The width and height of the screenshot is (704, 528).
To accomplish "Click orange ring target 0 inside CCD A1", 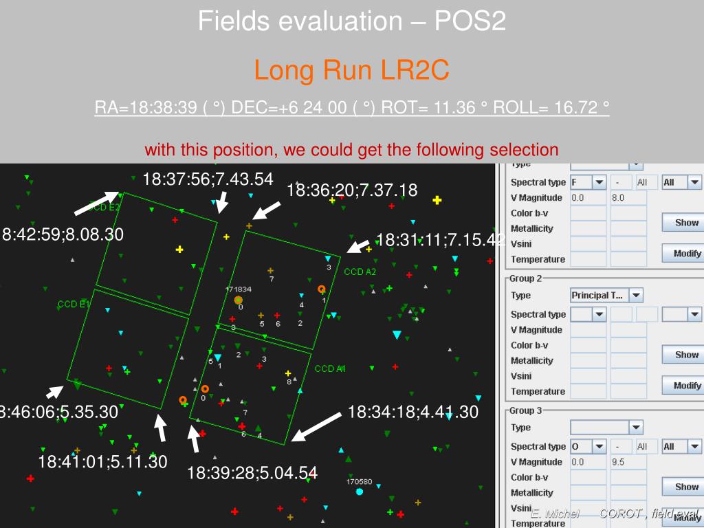I will (205, 389).
